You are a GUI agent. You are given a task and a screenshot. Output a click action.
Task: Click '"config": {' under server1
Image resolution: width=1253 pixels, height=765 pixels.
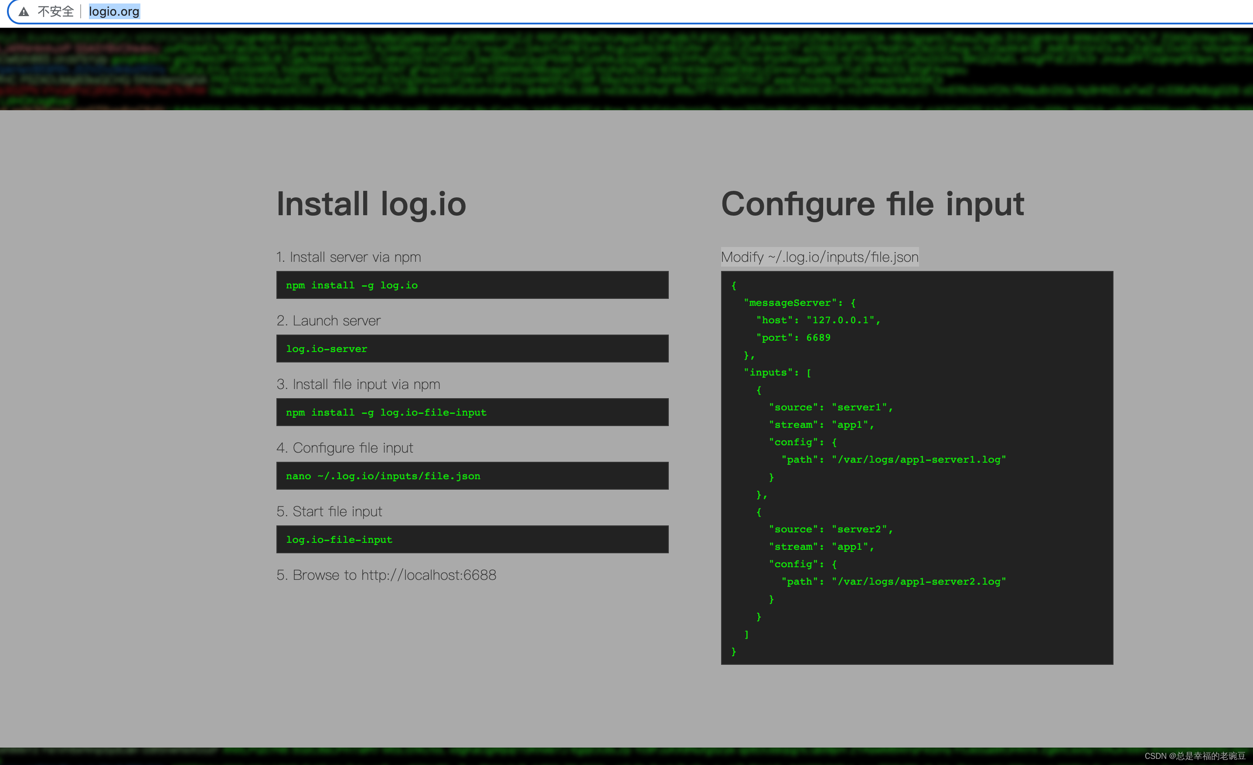click(803, 442)
